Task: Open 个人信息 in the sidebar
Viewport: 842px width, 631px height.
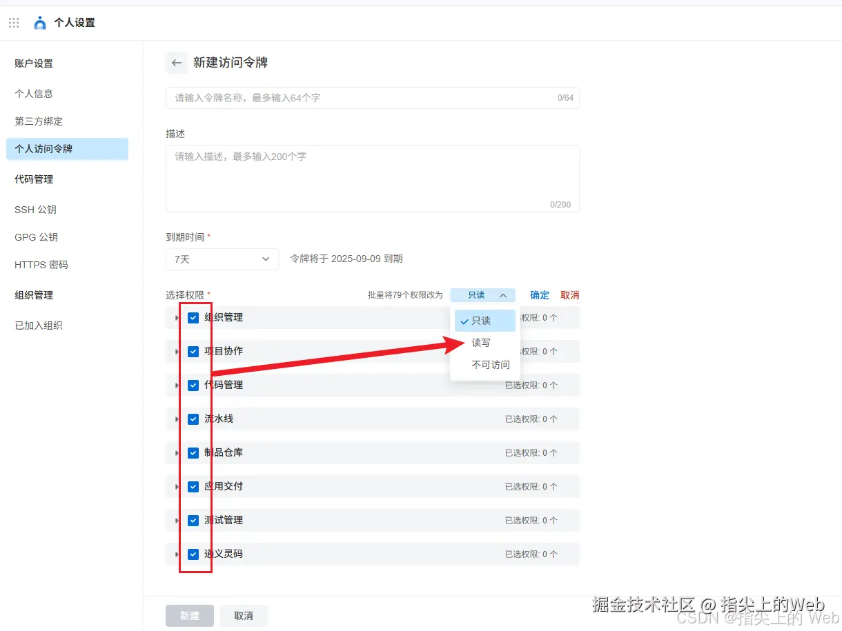Action: [32, 93]
